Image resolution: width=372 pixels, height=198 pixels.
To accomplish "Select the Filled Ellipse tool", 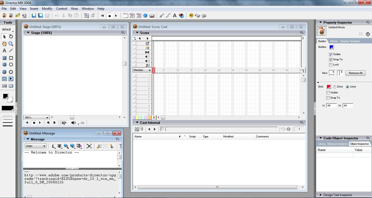I will point(4,72).
